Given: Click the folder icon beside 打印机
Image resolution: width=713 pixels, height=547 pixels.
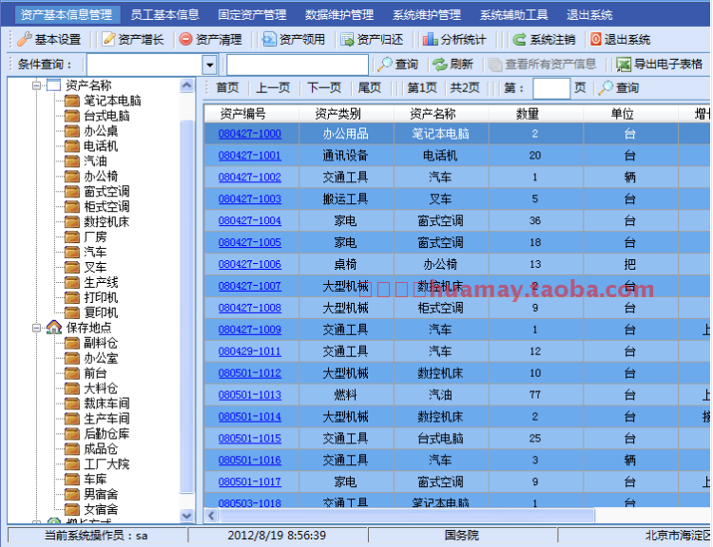Looking at the screenshot, I should pos(72,297).
